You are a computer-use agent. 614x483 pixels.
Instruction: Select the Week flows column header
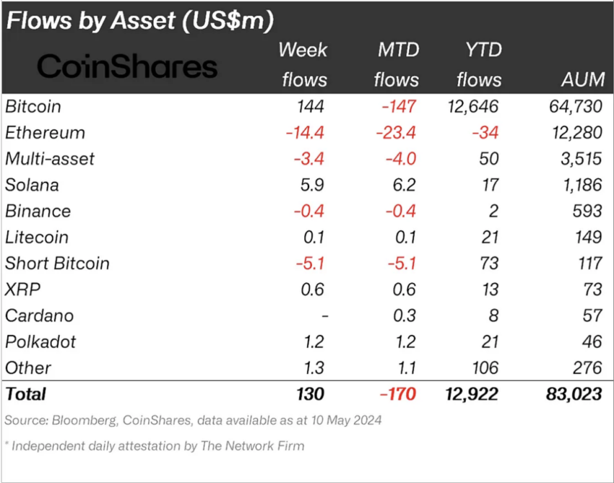[303, 64]
